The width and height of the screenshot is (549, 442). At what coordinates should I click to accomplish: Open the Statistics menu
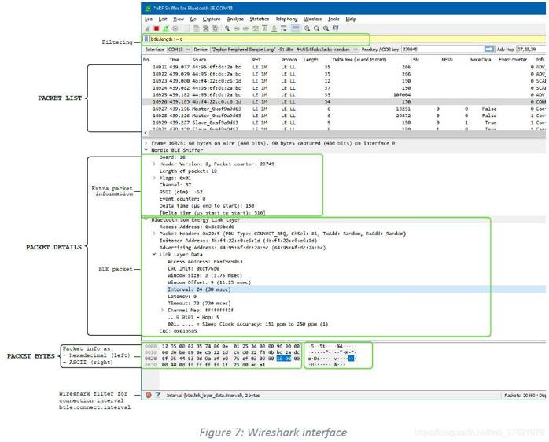pos(260,19)
